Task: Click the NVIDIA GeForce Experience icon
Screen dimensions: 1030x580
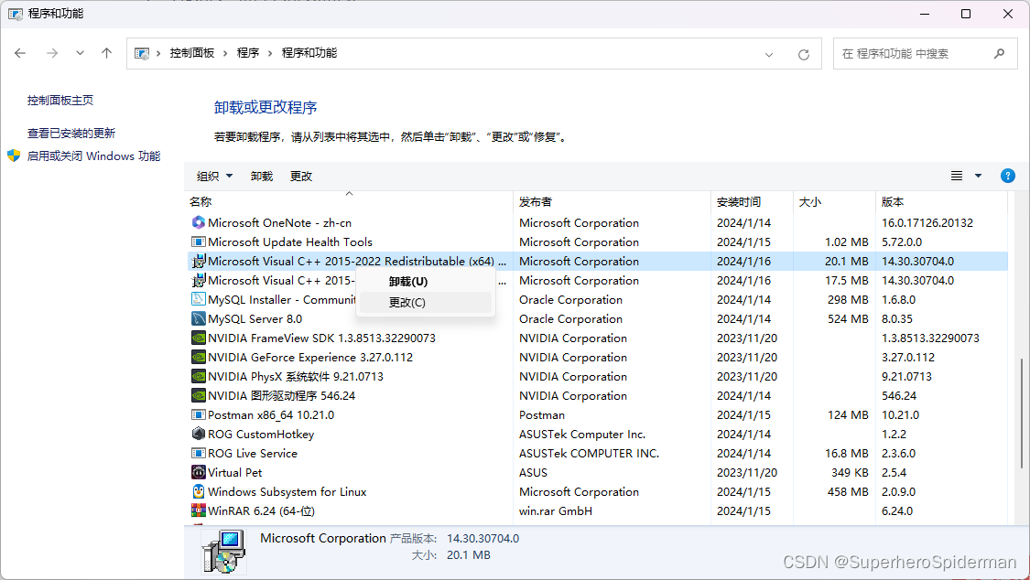Action: (x=199, y=357)
